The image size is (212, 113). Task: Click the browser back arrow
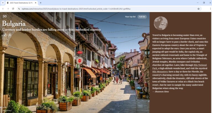click(3, 9)
